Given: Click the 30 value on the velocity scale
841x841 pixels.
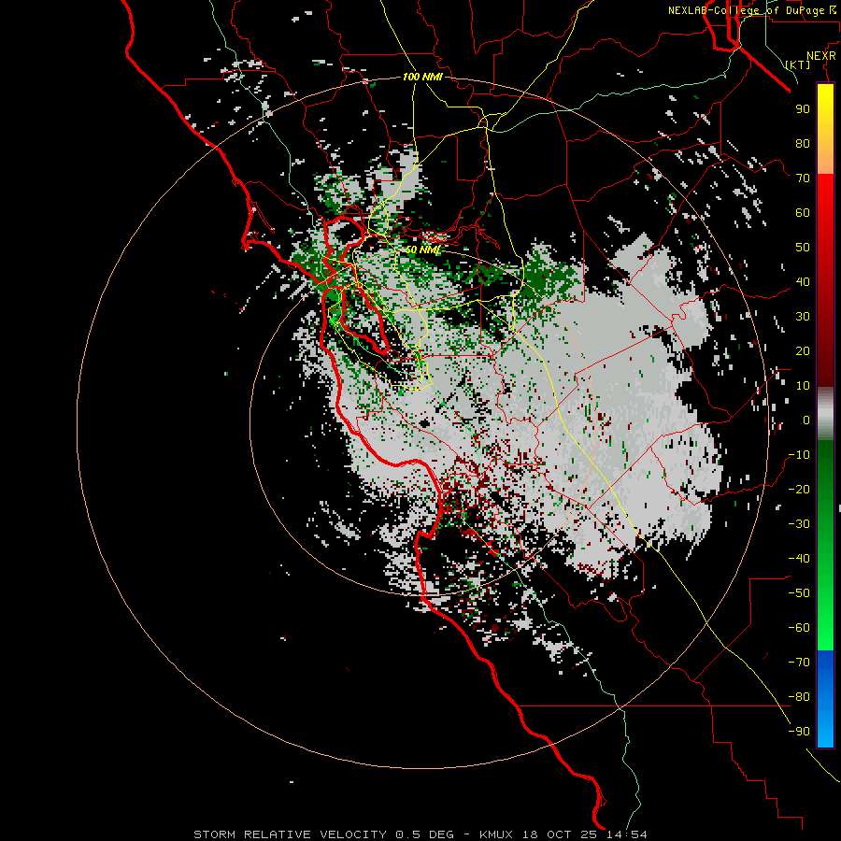Looking at the screenshot, I should (x=803, y=317).
